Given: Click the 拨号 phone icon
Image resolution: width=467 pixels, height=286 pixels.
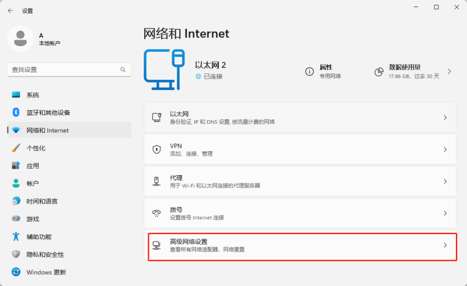Looking at the screenshot, I should coord(156,213).
